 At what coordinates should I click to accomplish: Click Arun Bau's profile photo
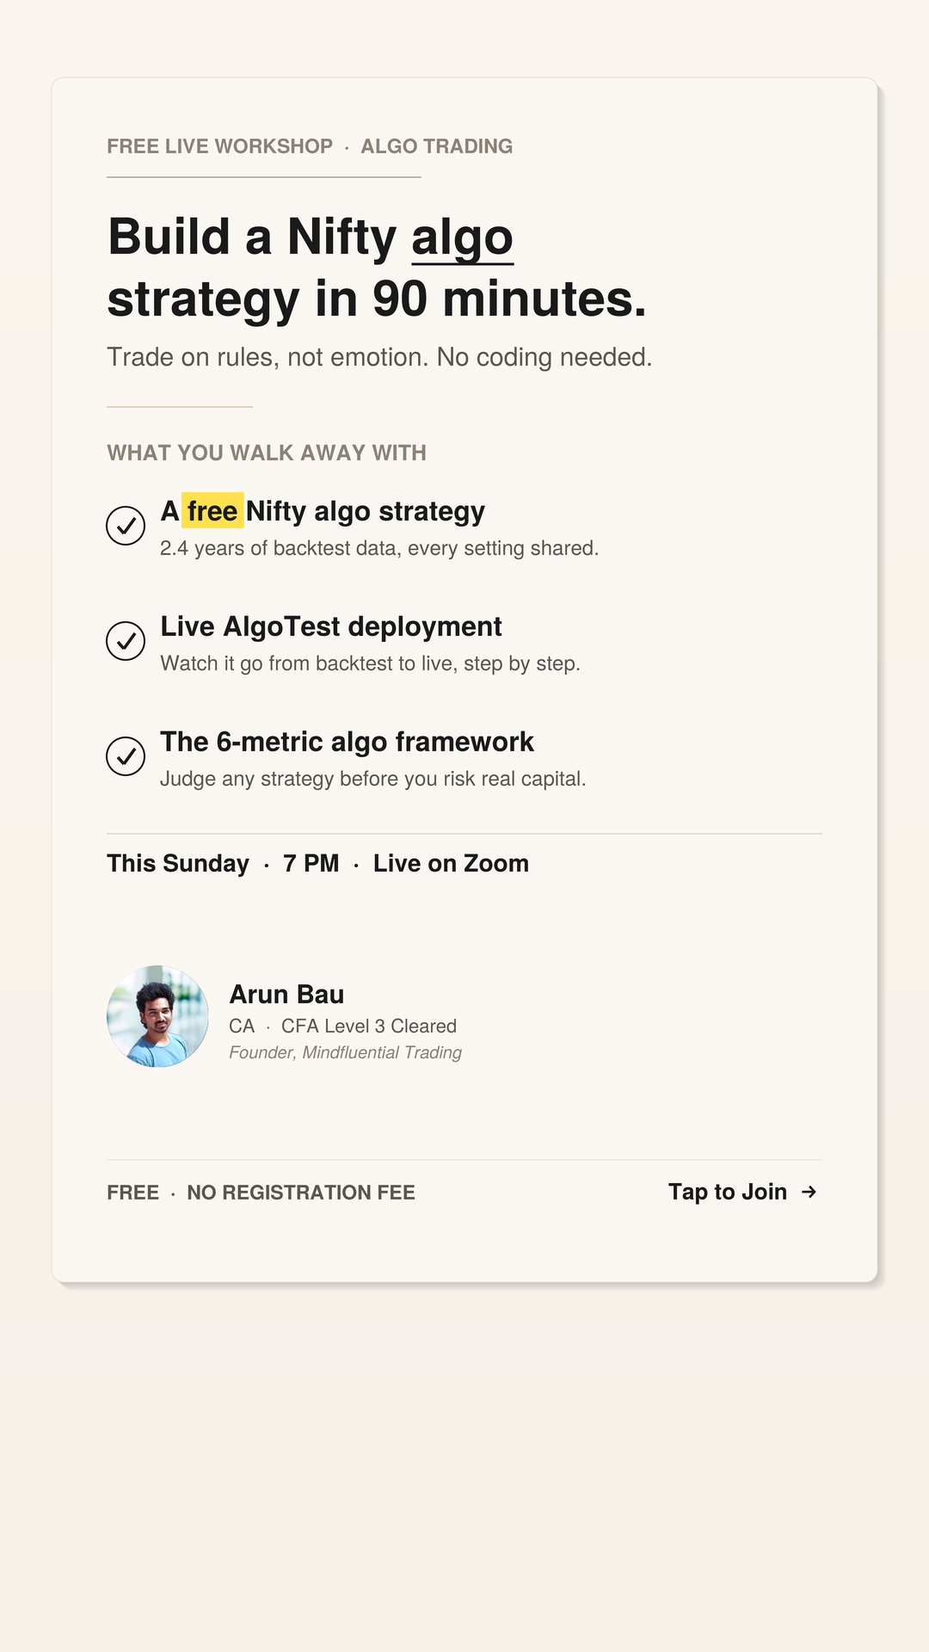click(x=157, y=1016)
